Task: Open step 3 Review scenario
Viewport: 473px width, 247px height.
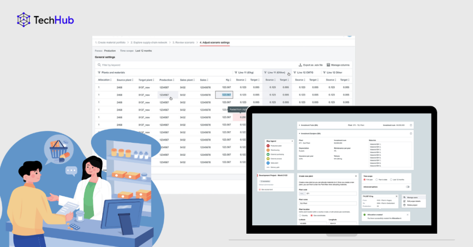Action: tap(183, 43)
